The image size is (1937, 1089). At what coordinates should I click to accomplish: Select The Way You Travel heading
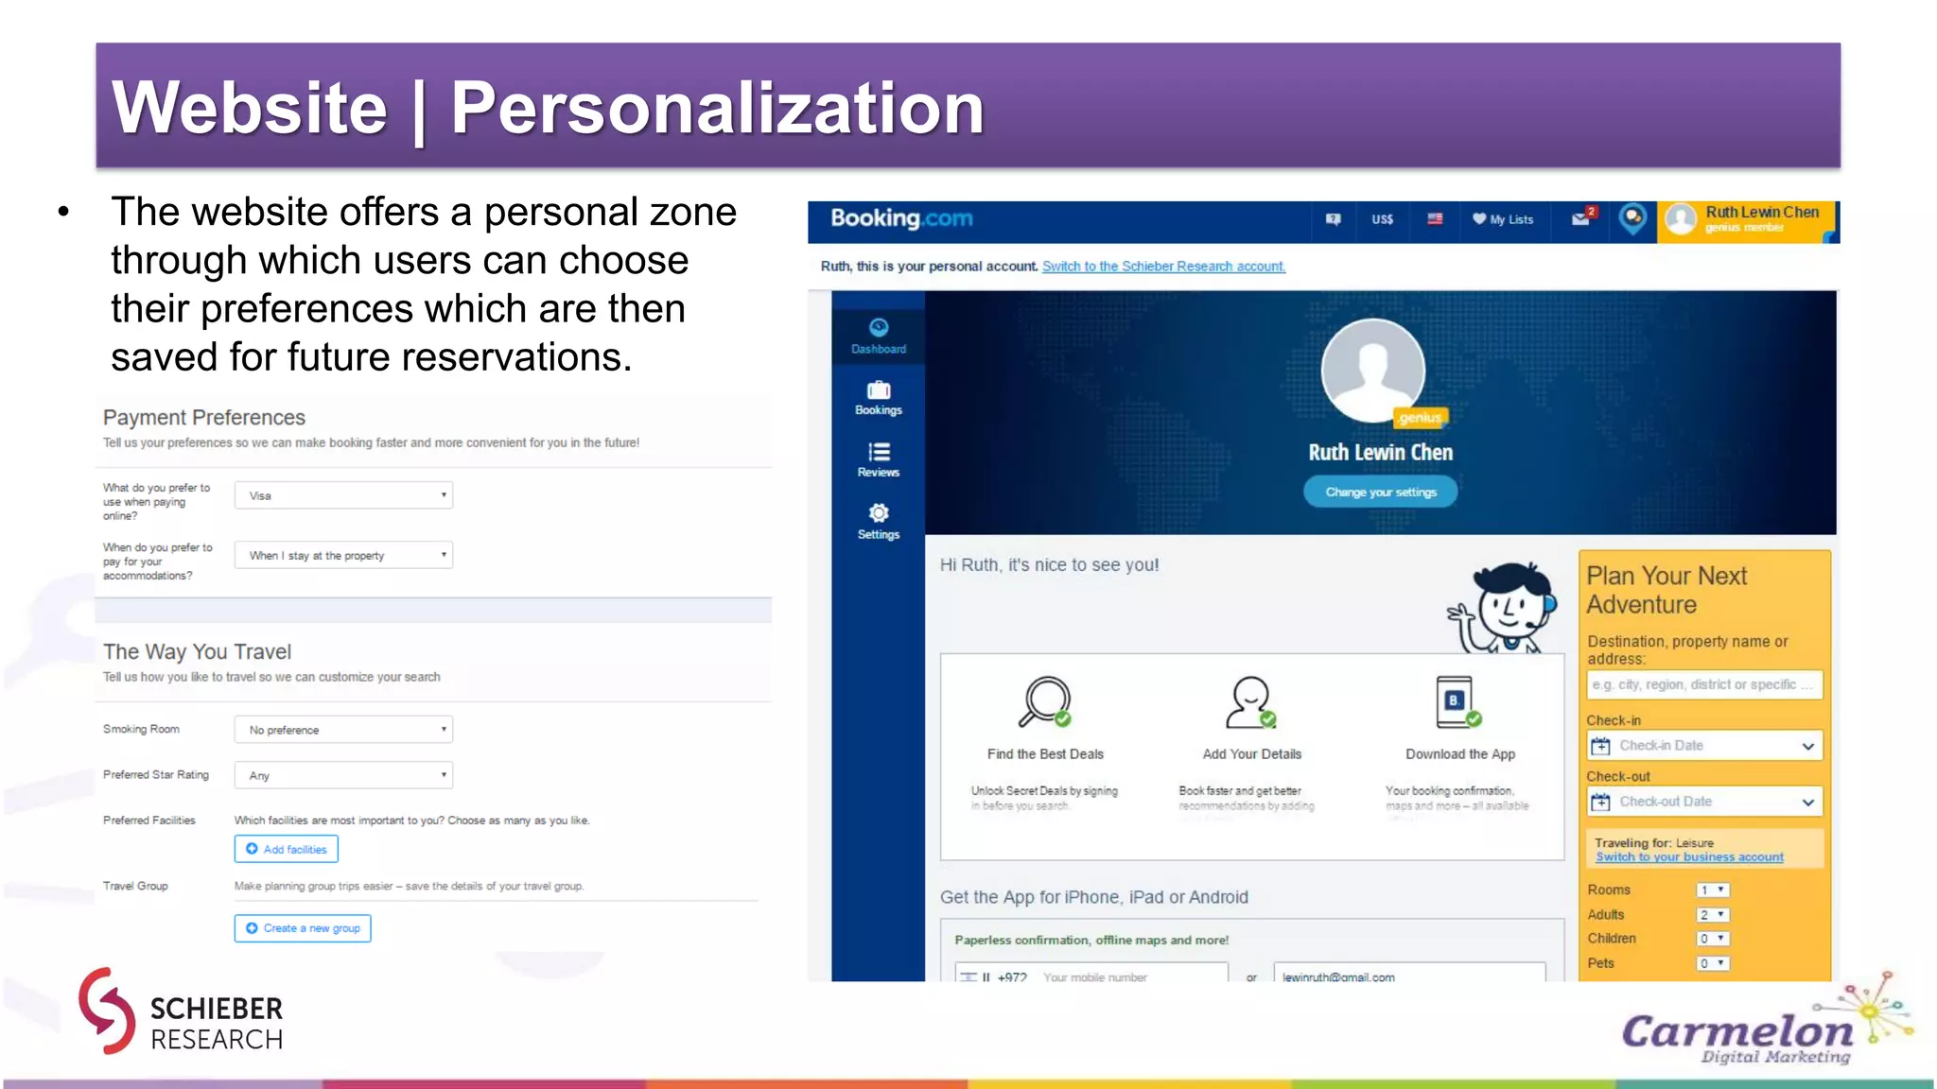(x=197, y=652)
